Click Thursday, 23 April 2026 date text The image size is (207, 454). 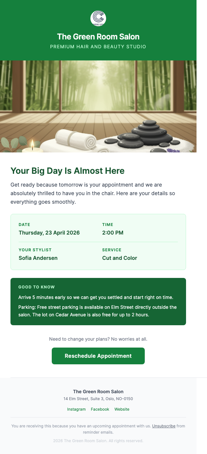[49, 233]
